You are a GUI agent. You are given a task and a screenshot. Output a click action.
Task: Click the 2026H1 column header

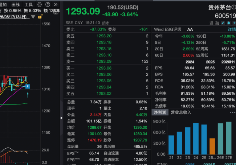(228, 62)
